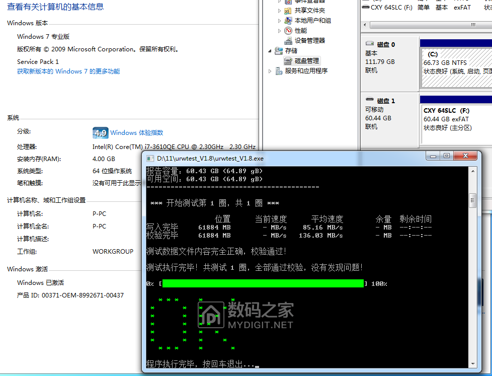Select 服务和应用程序 in the tree
The width and height of the screenshot is (492, 376).
point(306,71)
